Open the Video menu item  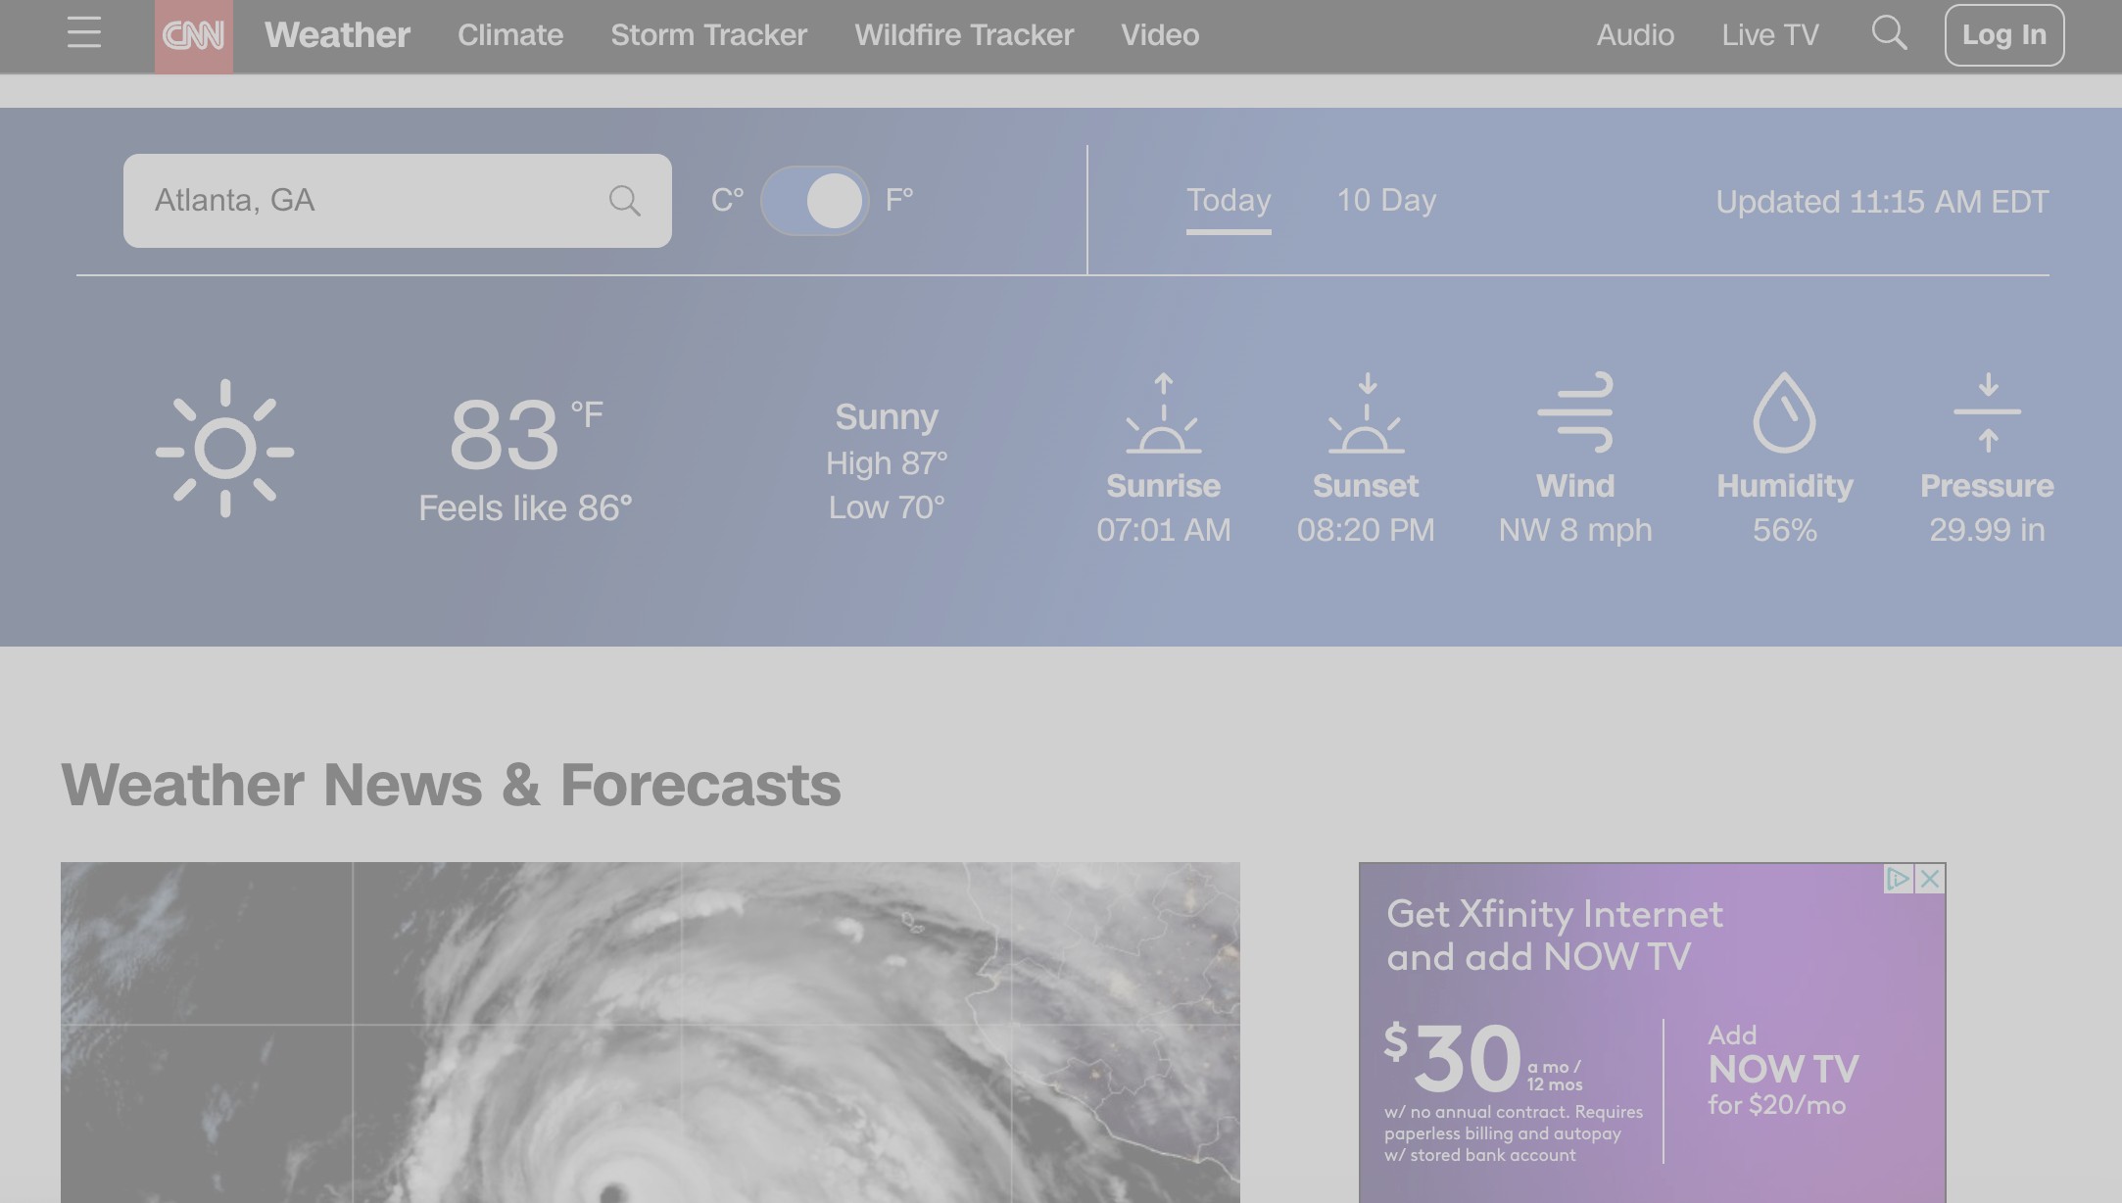pyautogui.click(x=1160, y=35)
